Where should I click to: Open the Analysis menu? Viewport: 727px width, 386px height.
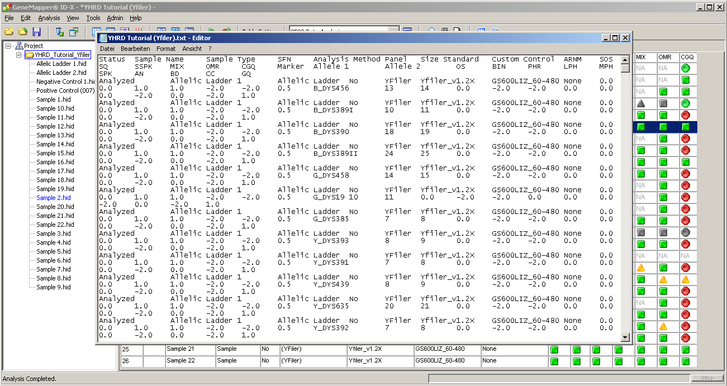click(49, 18)
